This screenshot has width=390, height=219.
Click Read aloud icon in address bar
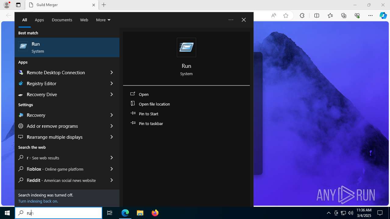(x=274, y=16)
